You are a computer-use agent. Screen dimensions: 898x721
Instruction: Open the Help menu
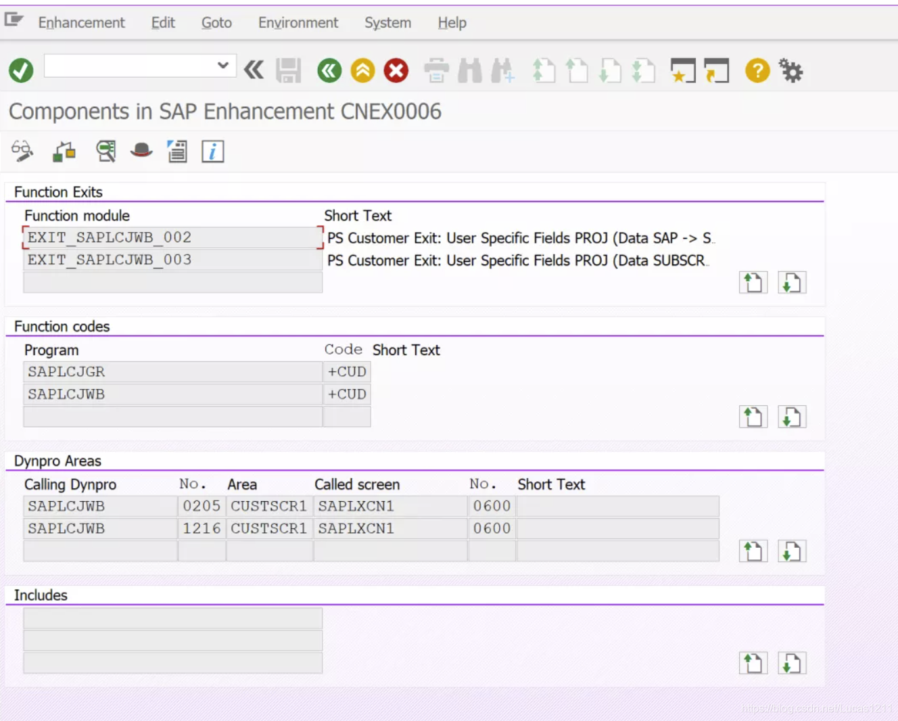coord(452,23)
